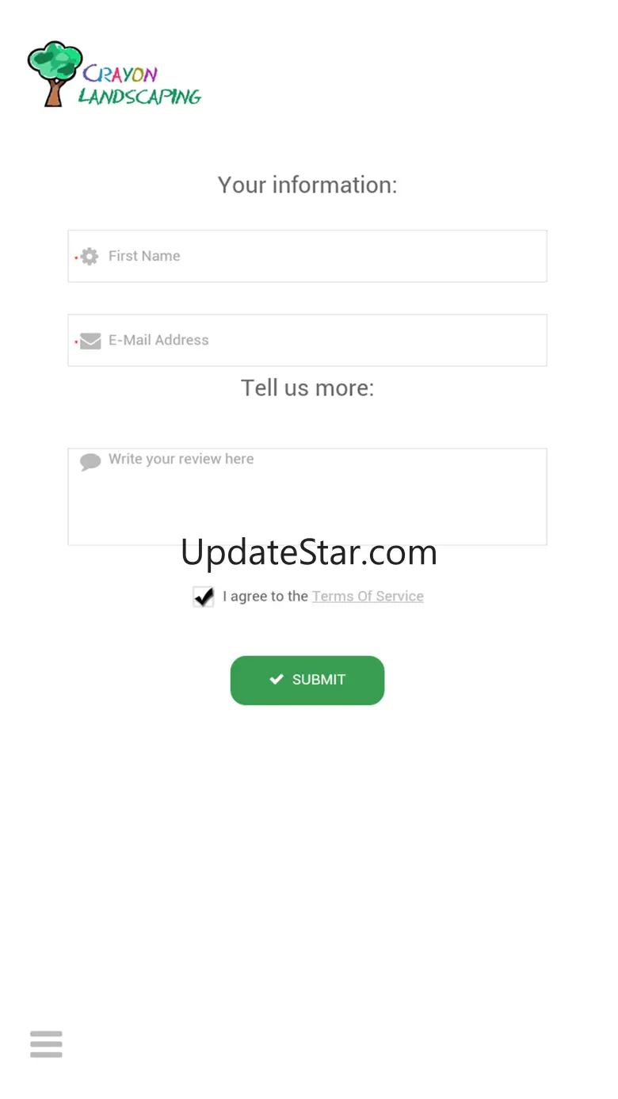This screenshot has width=618, height=1099.
Task: Click the gear icon in First Name field
Action: [x=90, y=257]
